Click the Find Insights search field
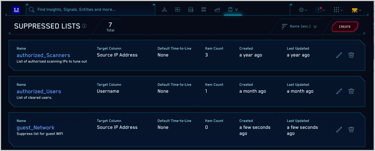Screen dimensions: 375x151 (92, 10)
